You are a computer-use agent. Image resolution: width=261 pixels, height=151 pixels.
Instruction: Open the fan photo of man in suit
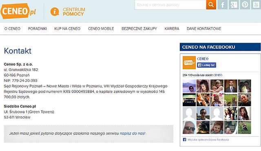230,86
